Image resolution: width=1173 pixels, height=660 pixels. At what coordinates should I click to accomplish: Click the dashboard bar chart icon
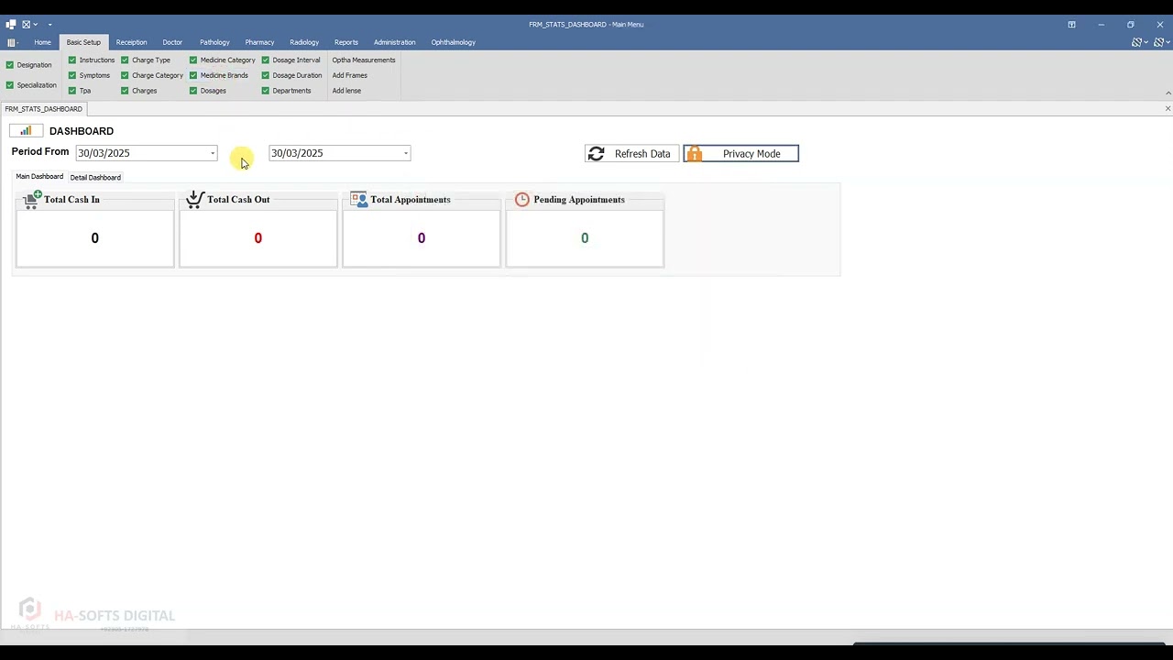26,131
